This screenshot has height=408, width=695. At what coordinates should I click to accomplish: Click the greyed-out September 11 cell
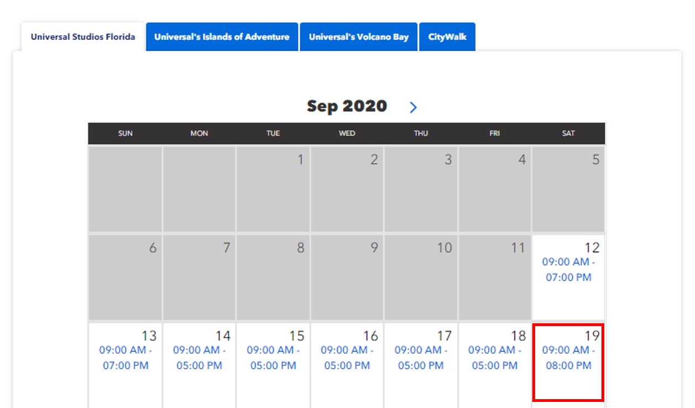[x=495, y=277]
